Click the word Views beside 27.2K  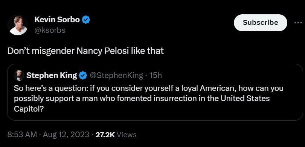(127, 135)
